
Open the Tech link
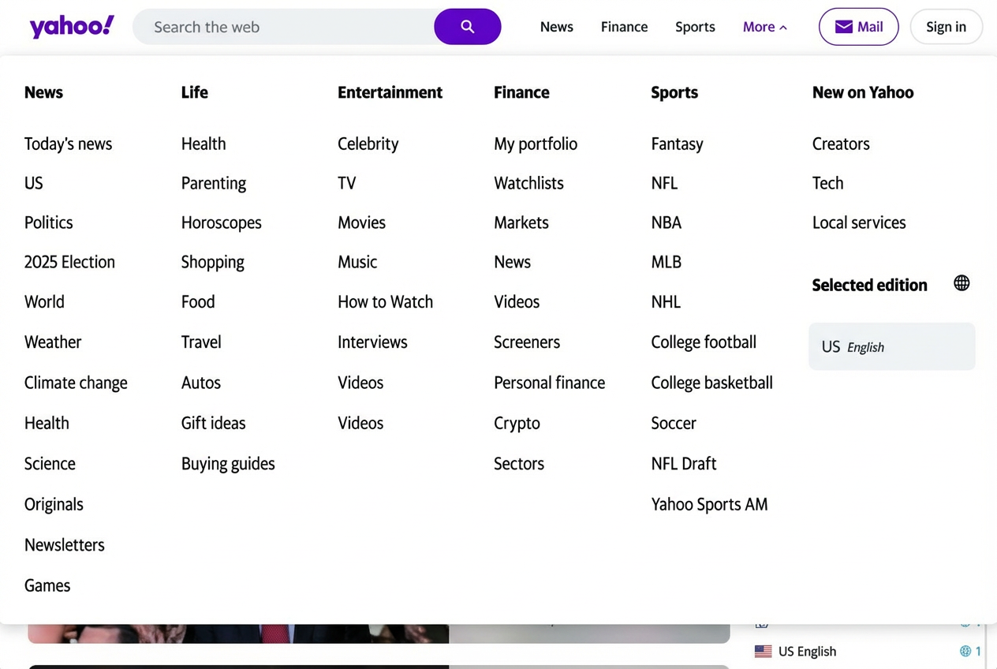pyautogui.click(x=828, y=183)
